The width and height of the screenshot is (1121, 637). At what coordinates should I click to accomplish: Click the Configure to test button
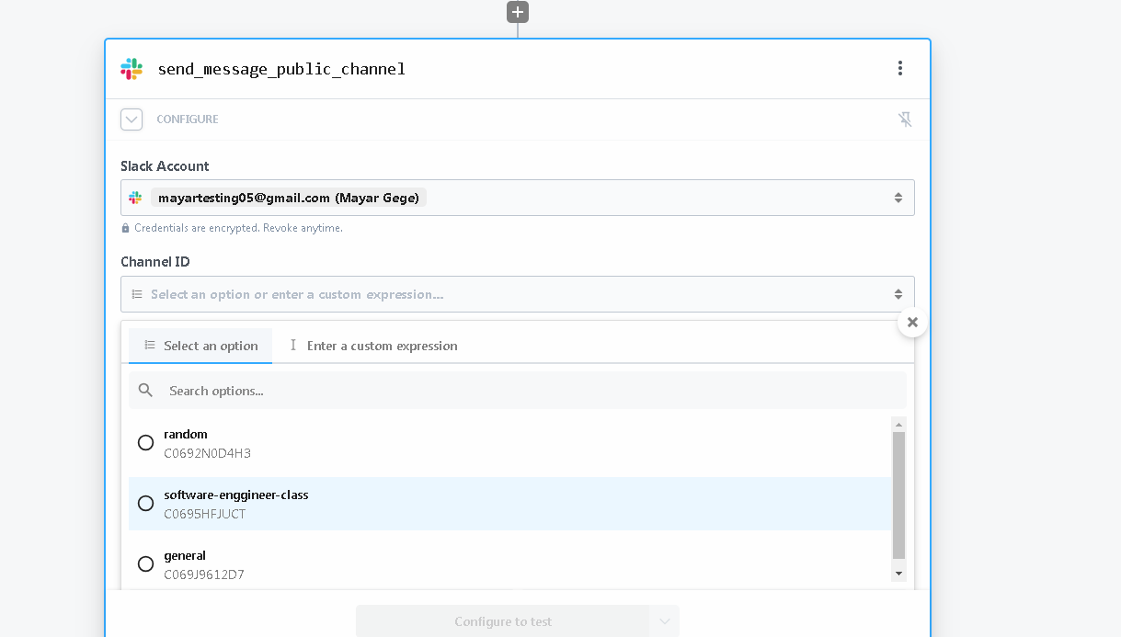coord(503,621)
